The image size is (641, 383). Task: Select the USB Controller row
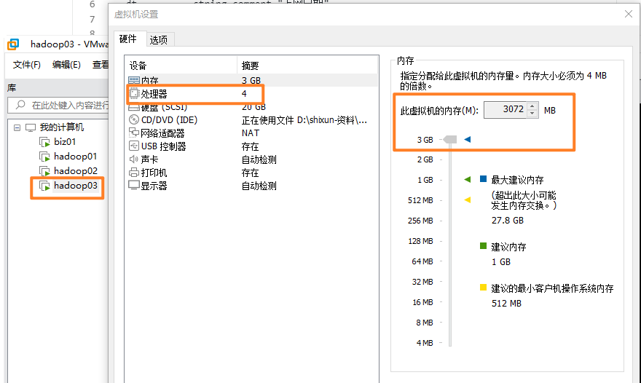[251, 146]
